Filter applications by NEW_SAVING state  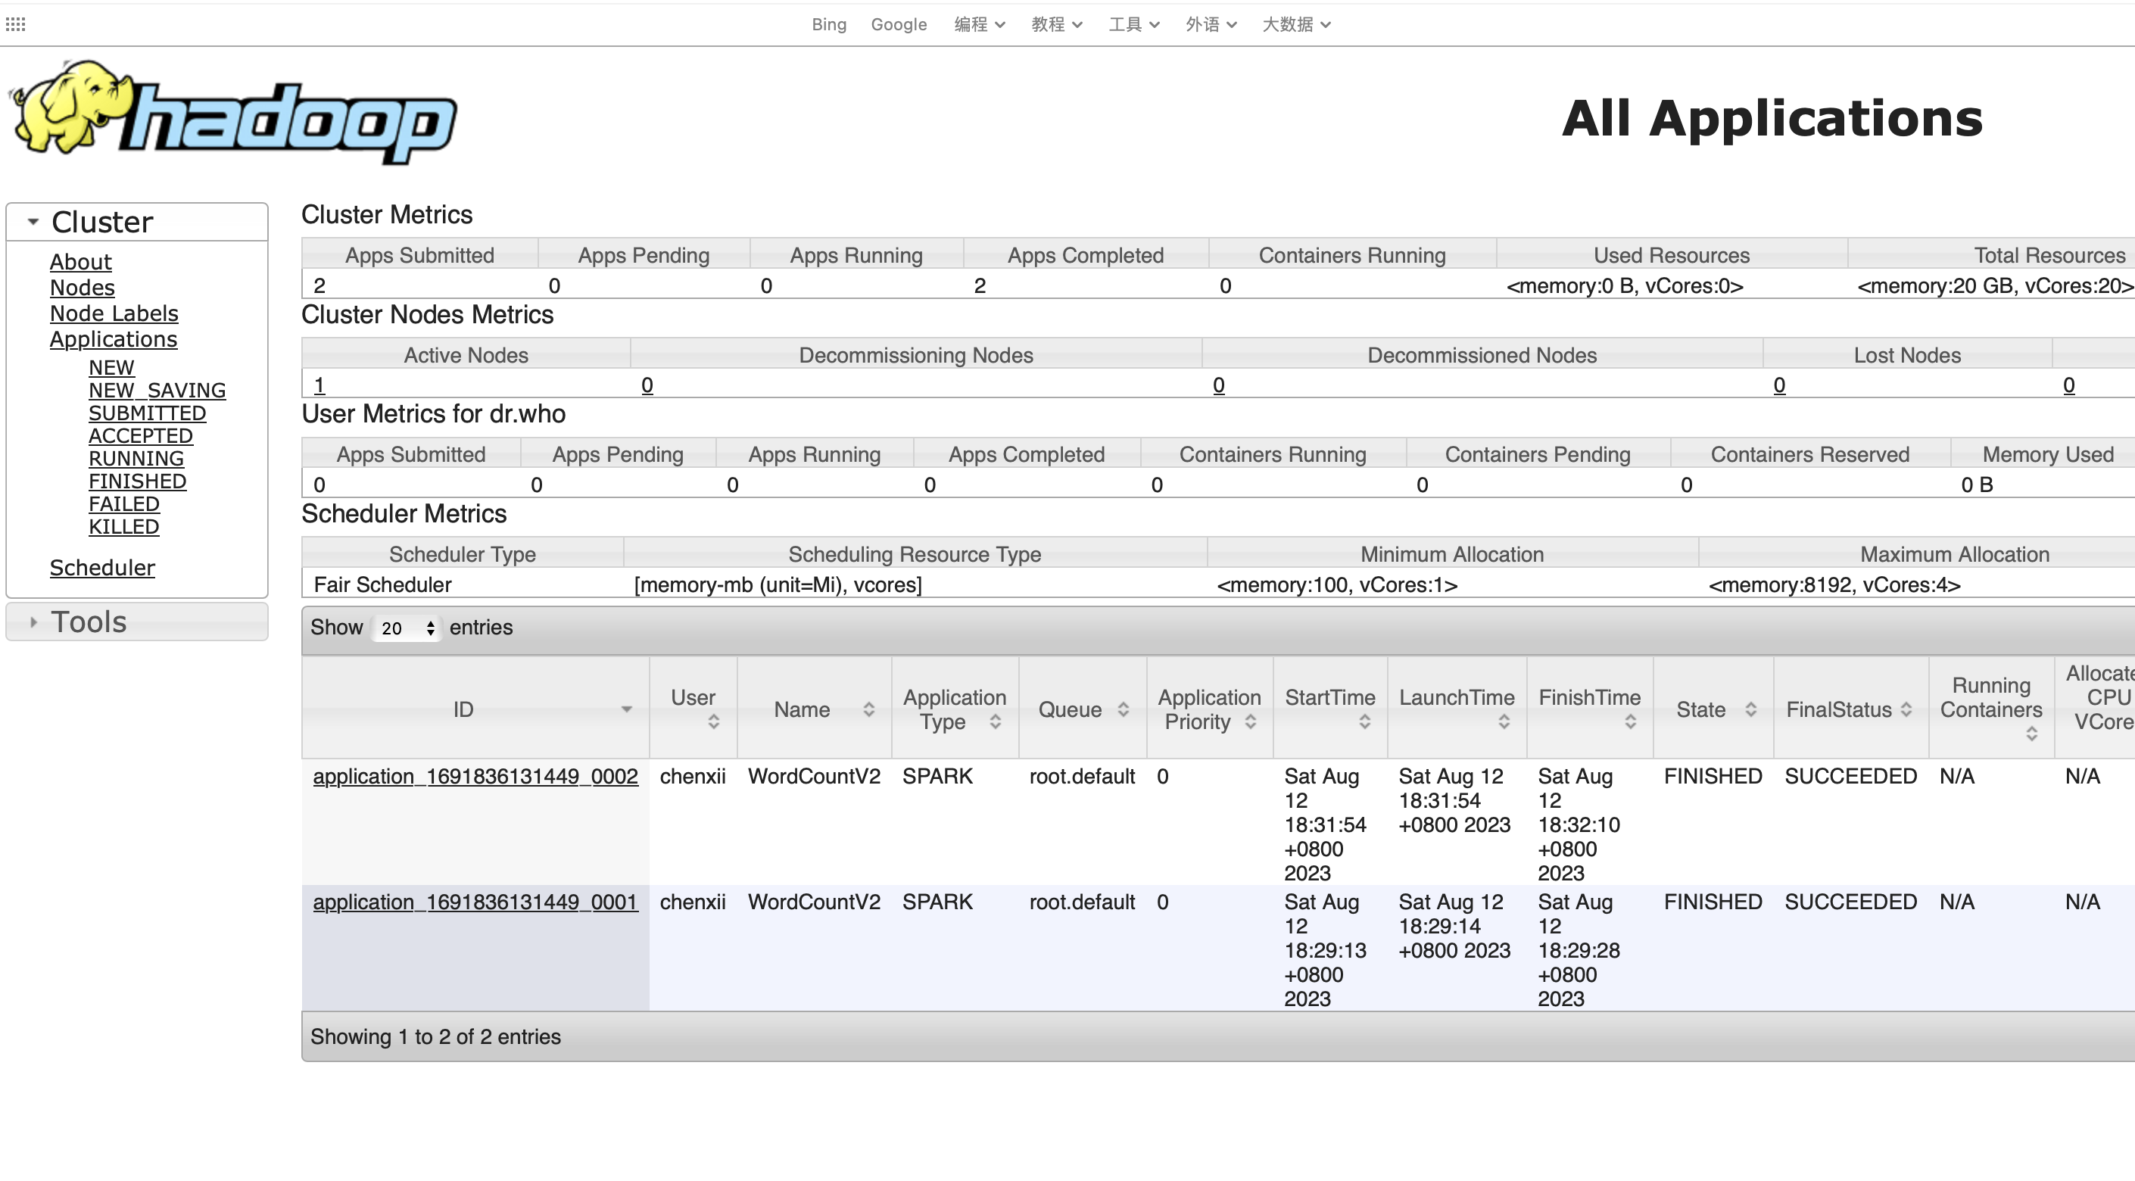157,391
